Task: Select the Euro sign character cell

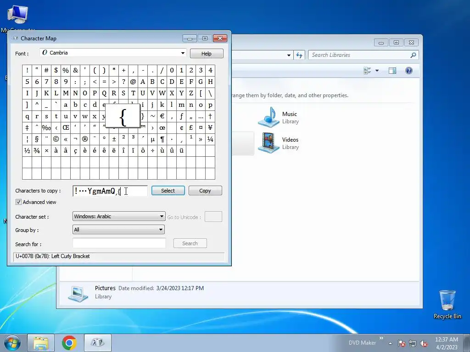Action: click(x=162, y=116)
